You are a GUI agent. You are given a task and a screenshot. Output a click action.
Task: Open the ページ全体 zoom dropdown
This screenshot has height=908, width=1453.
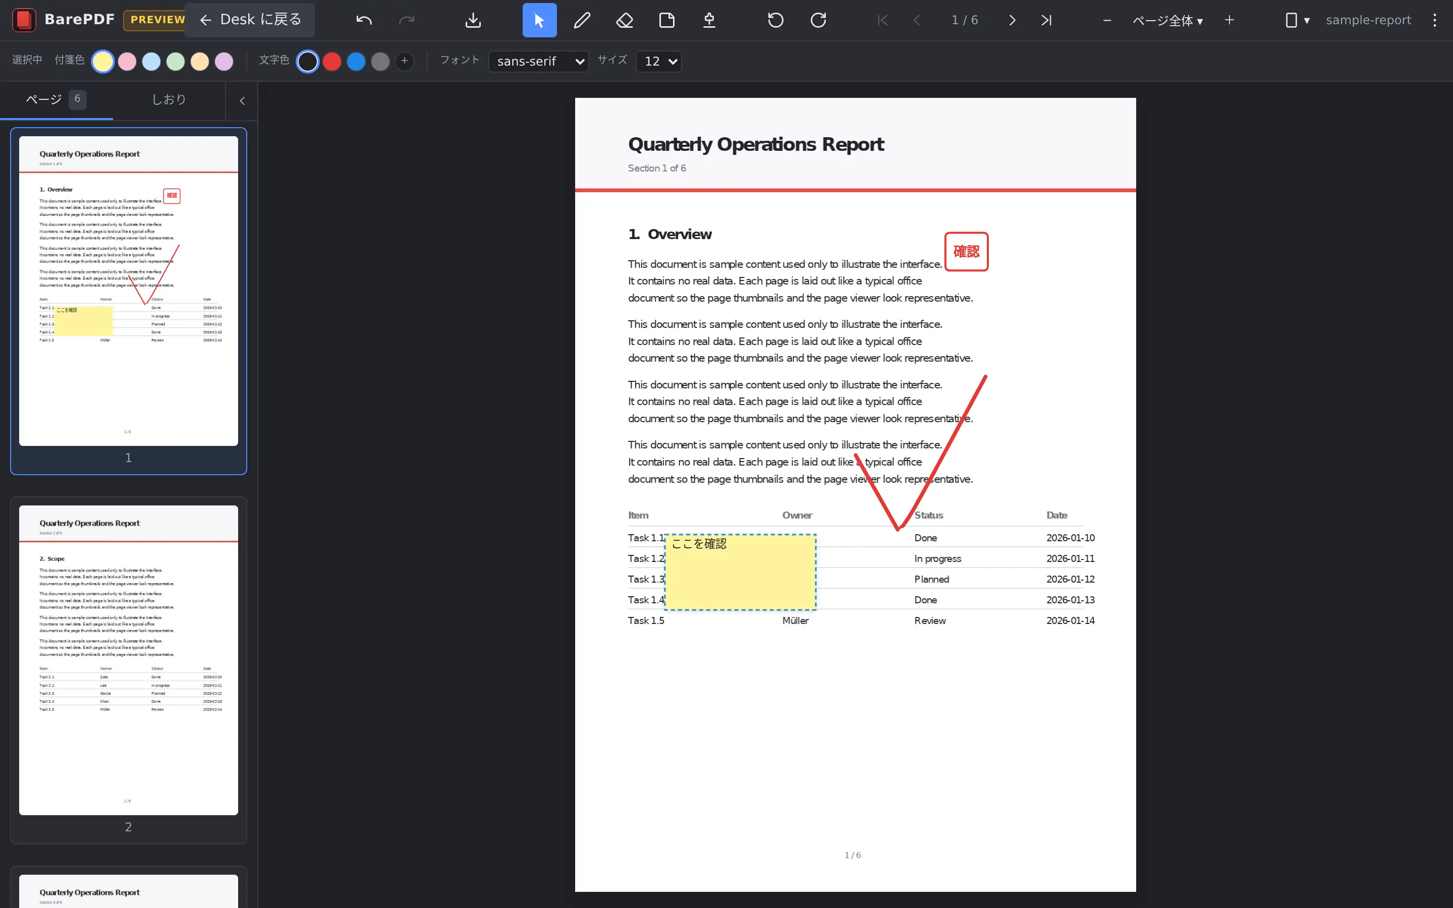coord(1167,20)
